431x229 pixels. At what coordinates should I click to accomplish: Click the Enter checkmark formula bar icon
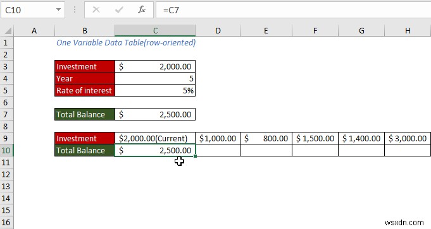(x=119, y=10)
